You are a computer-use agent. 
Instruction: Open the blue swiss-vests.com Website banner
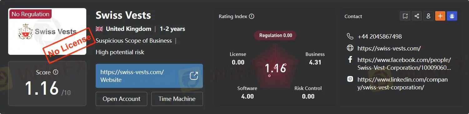[149, 76]
